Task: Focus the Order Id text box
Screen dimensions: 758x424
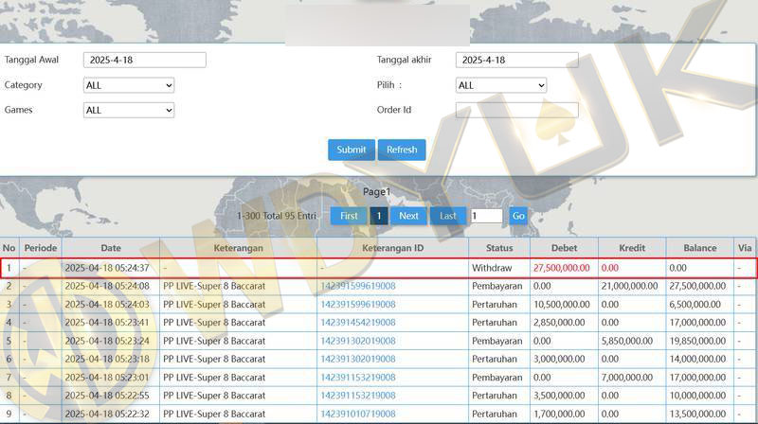Action: pyautogui.click(x=516, y=110)
